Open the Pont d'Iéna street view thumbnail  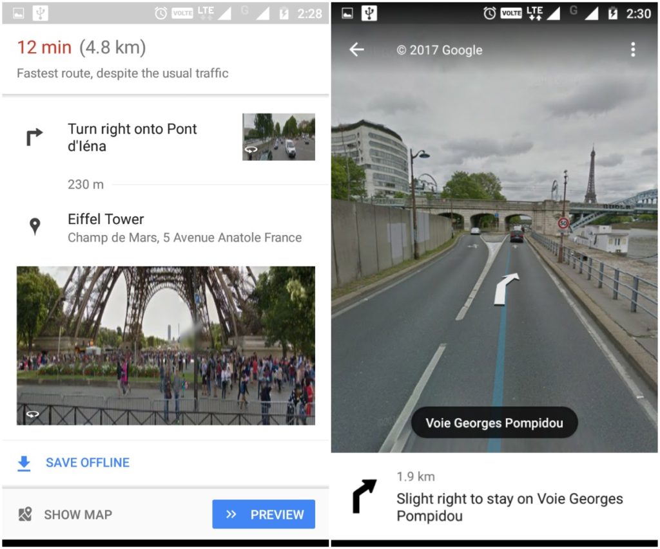click(278, 136)
